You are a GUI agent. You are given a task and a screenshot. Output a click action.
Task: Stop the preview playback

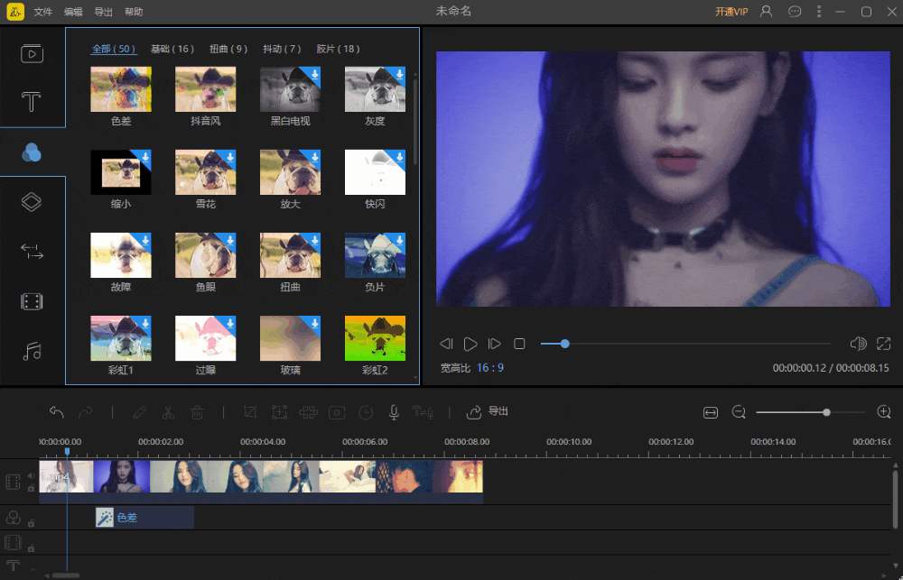point(519,344)
